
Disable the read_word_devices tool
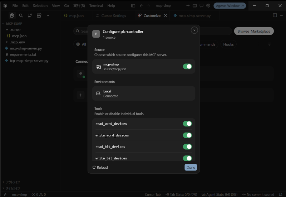pyautogui.click(x=187, y=124)
